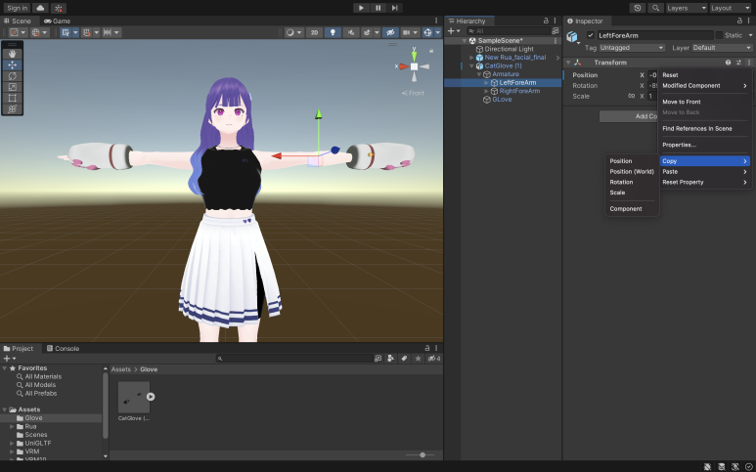
Task: Switch to the Scene tab
Action: point(18,21)
